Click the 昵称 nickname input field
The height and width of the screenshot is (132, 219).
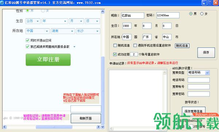coord(132,15)
